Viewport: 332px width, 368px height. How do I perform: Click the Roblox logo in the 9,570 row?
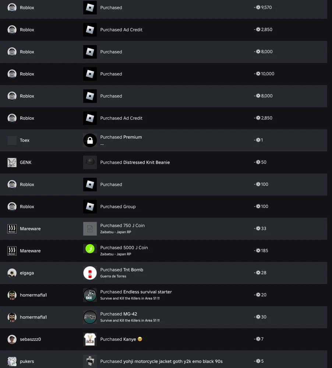[90, 8]
